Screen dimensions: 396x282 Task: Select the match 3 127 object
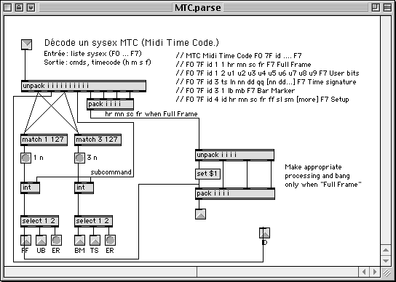[x=98, y=140]
